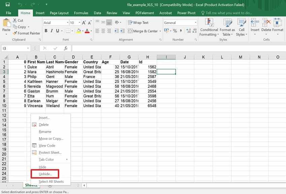Increase font size with large A icon

click(84, 23)
